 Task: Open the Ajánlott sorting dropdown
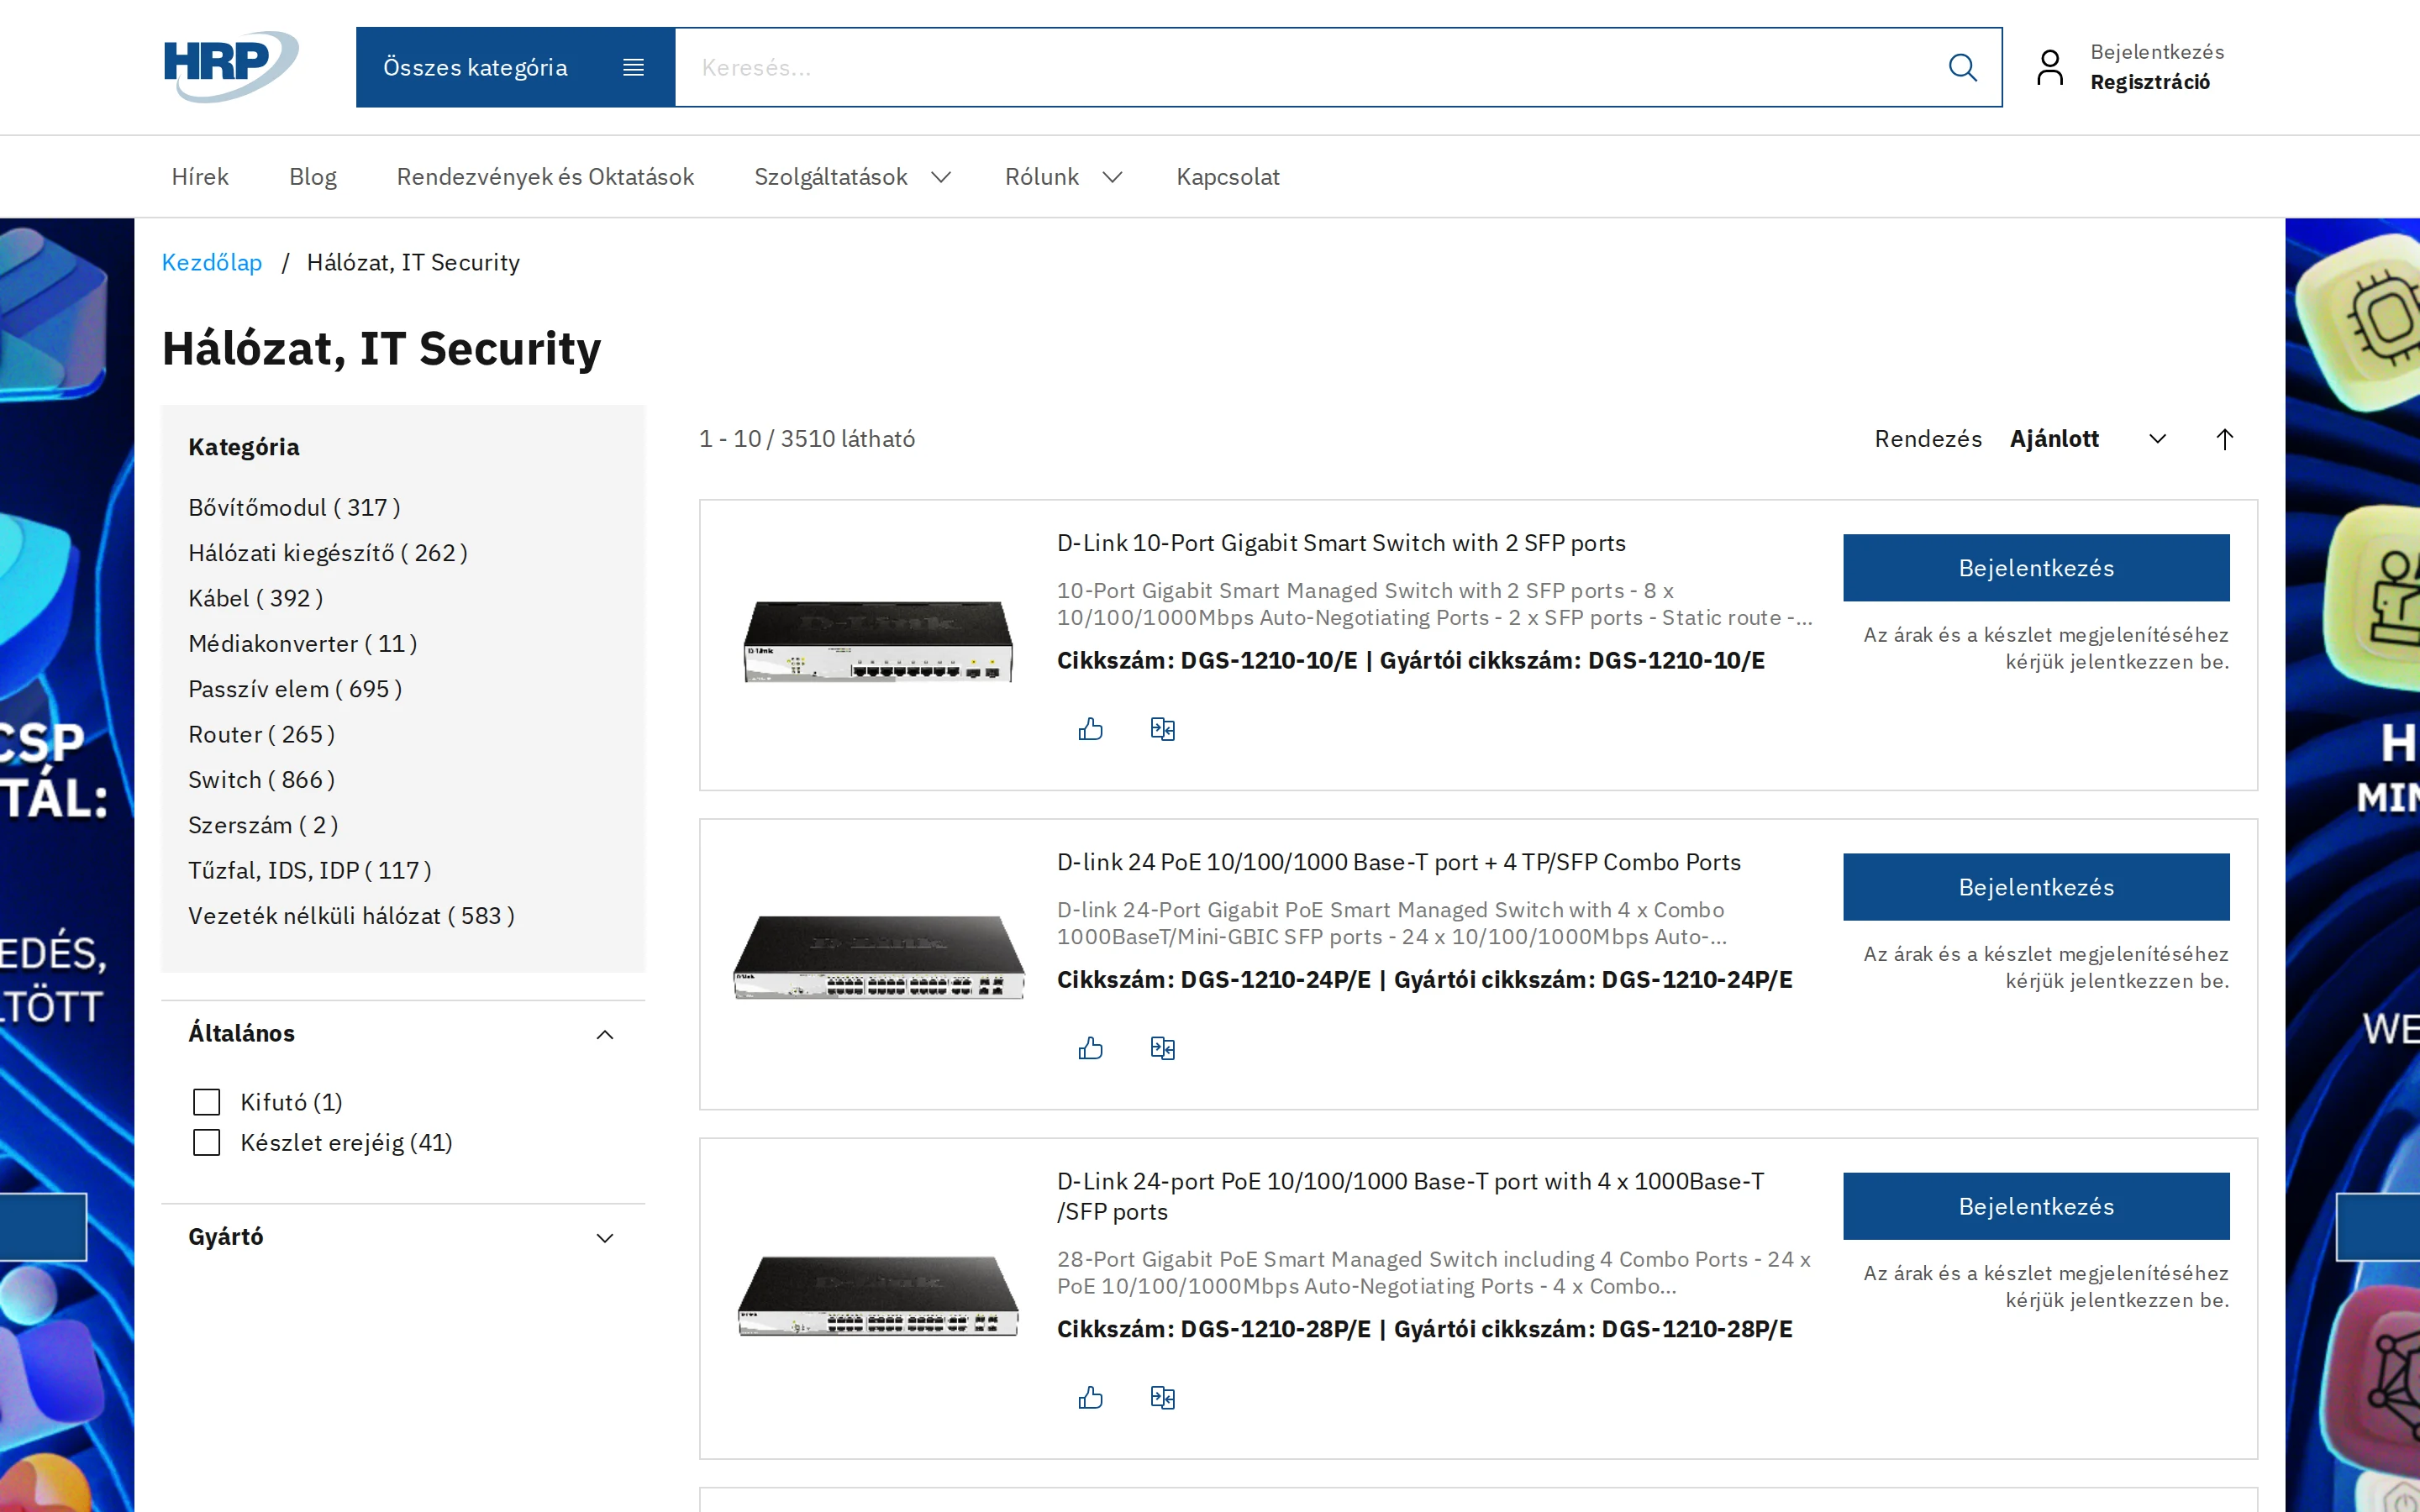click(2087, 439)
